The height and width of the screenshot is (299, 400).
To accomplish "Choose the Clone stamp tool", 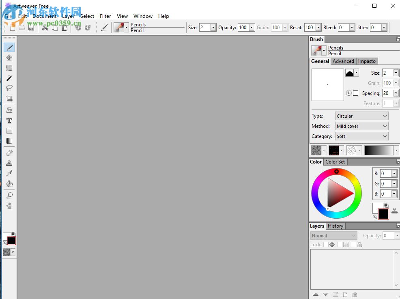I will coord(9,163).
